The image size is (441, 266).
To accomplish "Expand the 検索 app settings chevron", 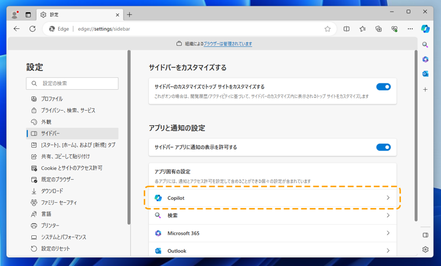I will coord(388,216).
